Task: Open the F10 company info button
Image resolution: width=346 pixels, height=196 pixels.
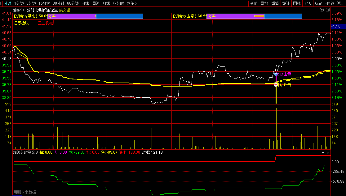Action: (308, 3)
